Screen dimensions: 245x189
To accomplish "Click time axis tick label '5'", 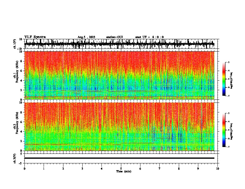I will coord(121,169).
